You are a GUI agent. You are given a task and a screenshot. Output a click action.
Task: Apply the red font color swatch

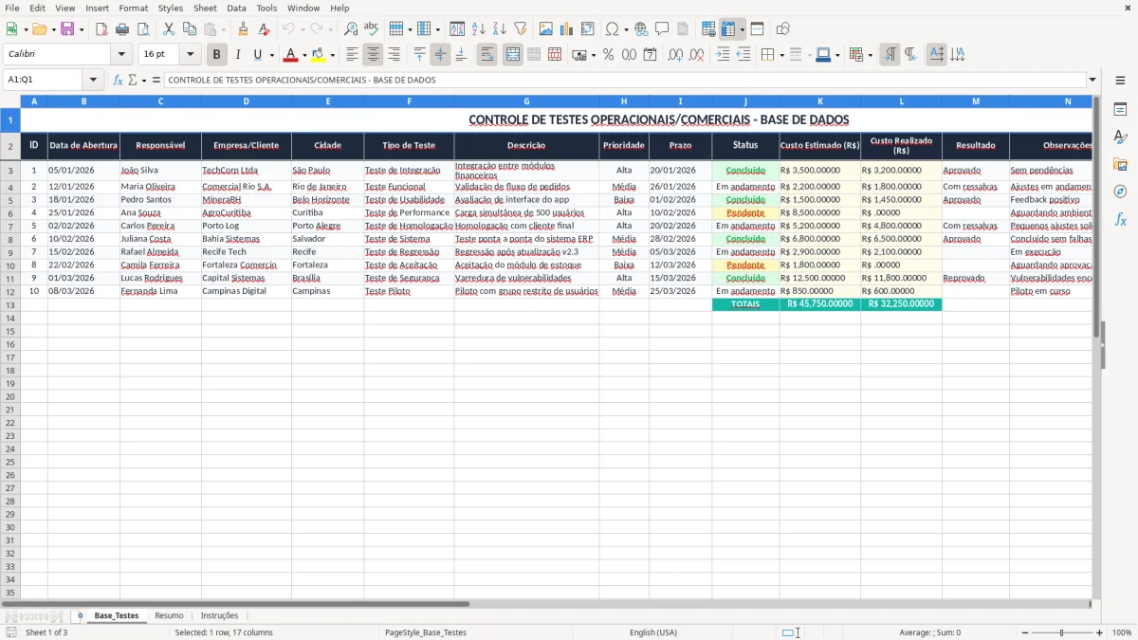click(291, 55)
